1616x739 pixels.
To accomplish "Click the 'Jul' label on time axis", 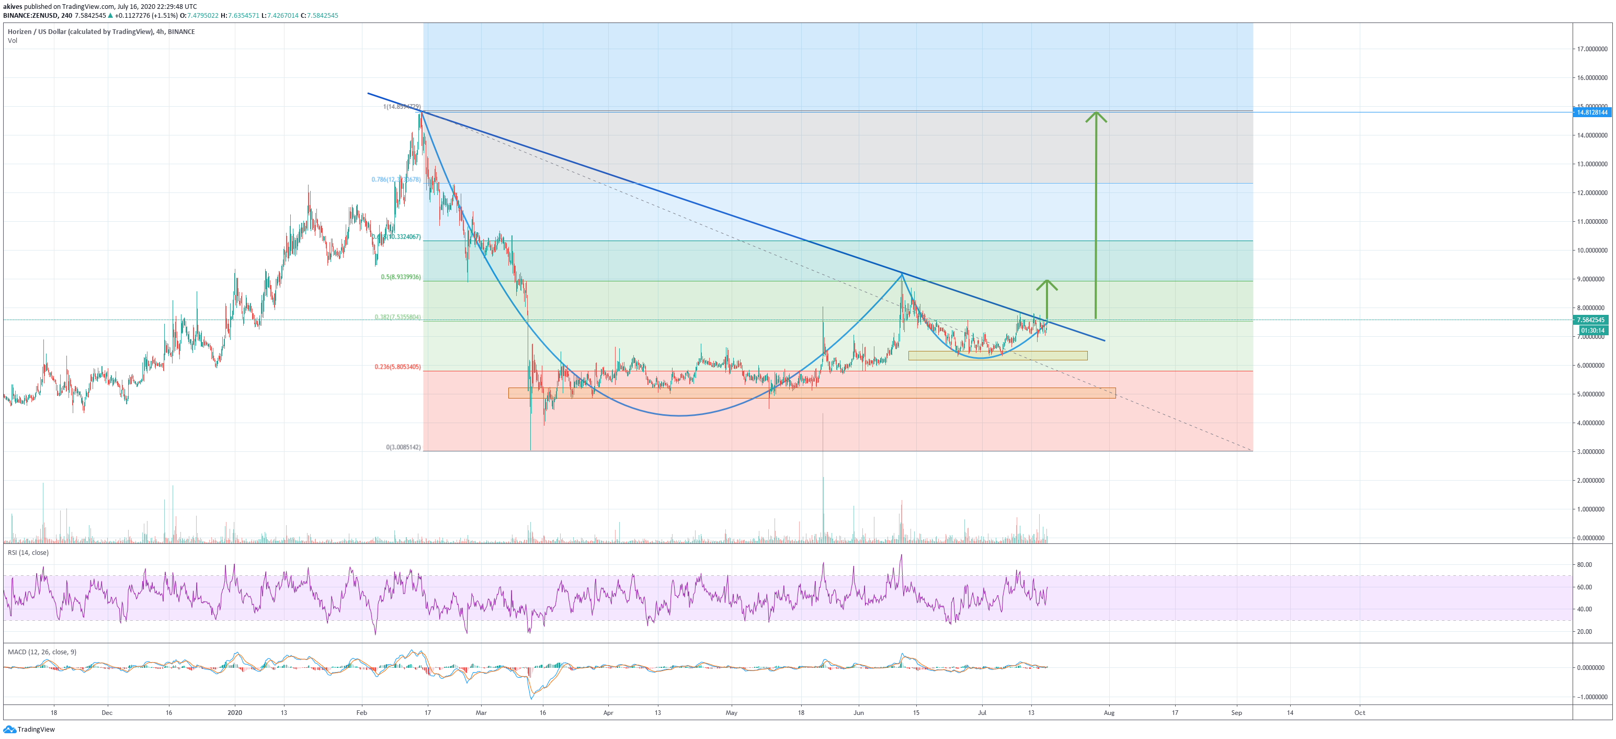I will (x=982, y=713).
